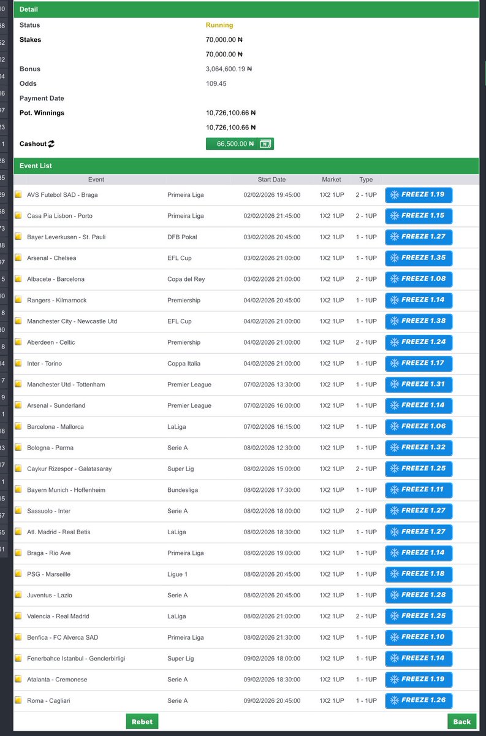Click the Type column header
Image resolution: width=486 pixels, height=736 pixels.
(x=366, y=180)
